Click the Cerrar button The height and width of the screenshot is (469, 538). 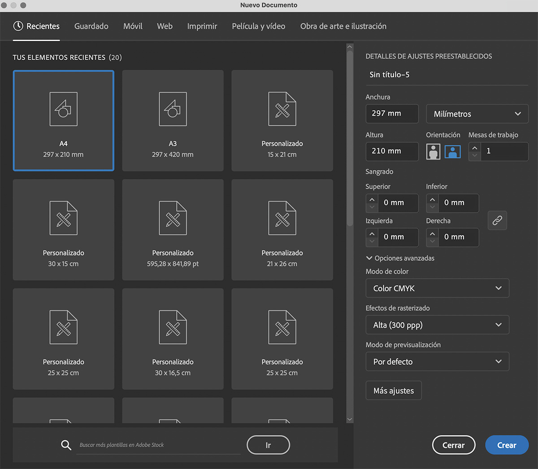point(454,445)
